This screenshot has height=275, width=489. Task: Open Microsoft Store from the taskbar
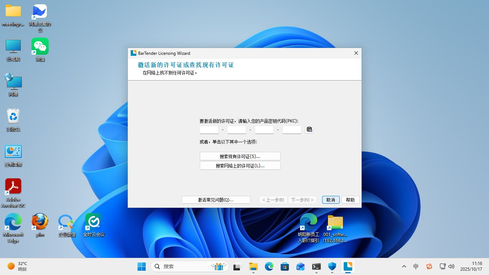pos(285,266)
